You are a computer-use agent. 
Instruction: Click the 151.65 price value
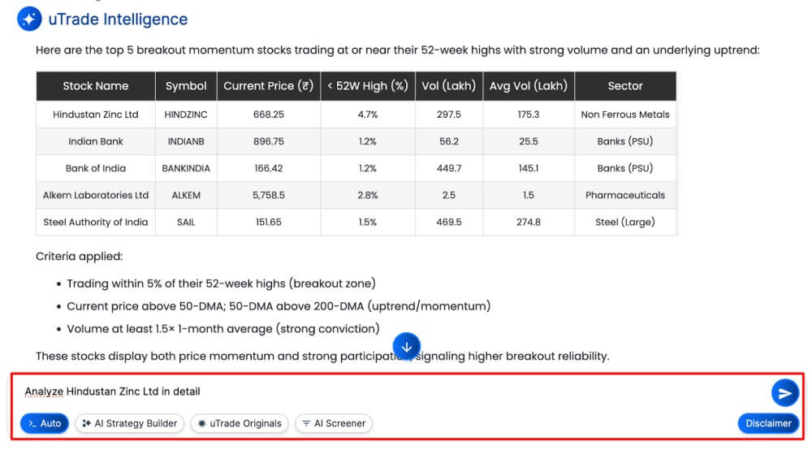click(269, 222)
